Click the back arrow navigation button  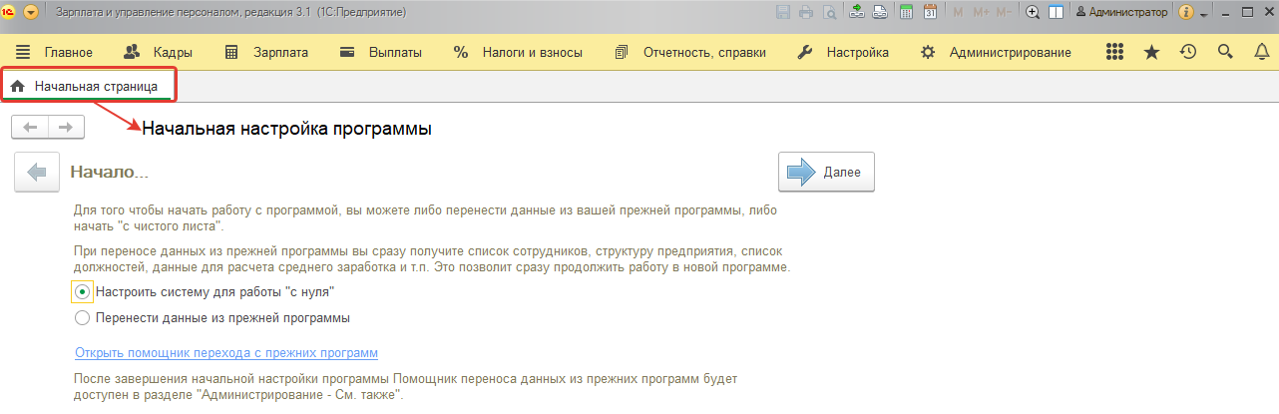pos(29,127)
